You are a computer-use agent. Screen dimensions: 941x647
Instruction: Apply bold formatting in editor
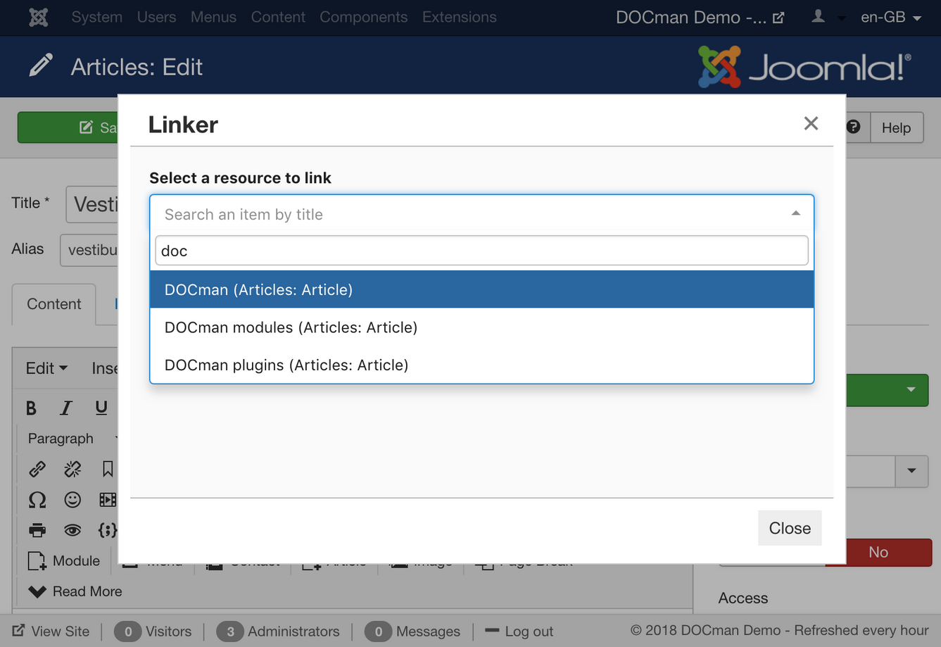31,408
